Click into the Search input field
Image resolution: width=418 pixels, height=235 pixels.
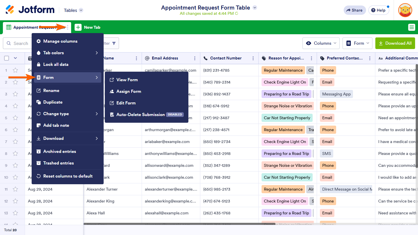21,43
